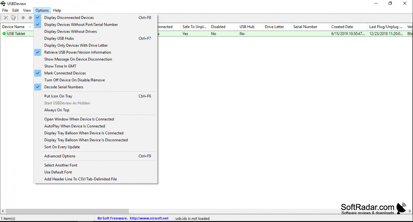413x222 pixels.
Task: Sort by the Serial Number column header
Action: click(310, 27)
